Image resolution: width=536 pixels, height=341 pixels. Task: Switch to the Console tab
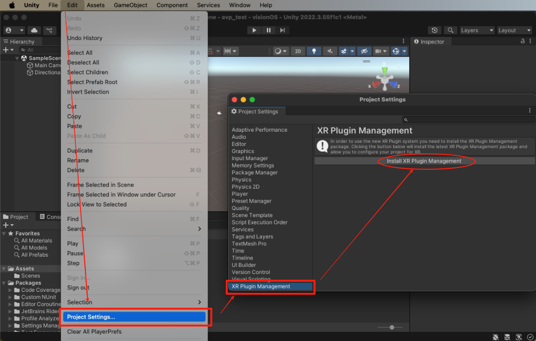pos(51,217)
